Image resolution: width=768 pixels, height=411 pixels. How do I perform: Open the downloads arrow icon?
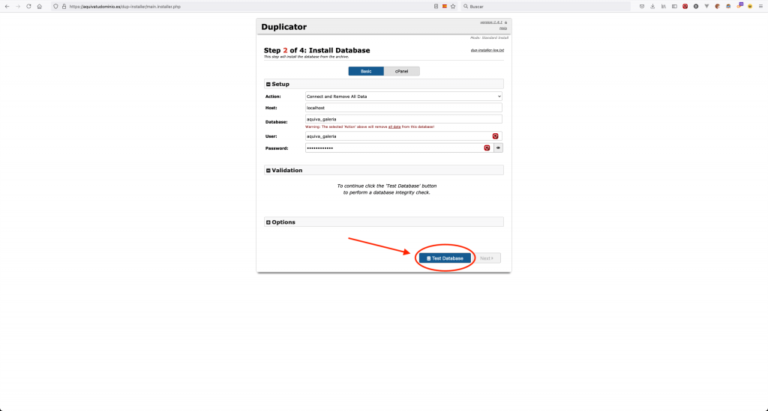point(652,6)
